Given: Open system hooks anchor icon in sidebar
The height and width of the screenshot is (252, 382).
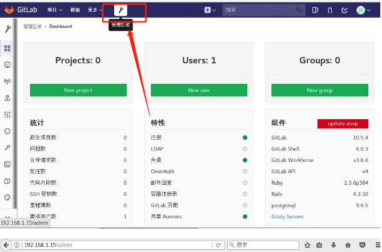Looking at the screenshot, I should pos(7,98).
